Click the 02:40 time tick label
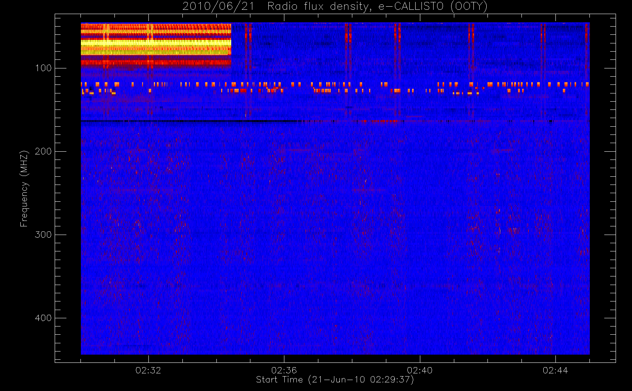632x391 pixels. click(x=420, y=370)
